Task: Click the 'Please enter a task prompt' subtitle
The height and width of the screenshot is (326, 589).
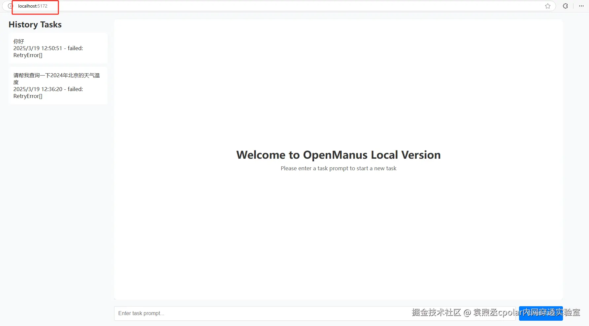Action: coord(339,168)
